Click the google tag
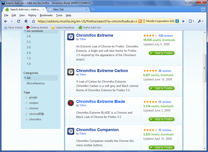 (33, 97)
